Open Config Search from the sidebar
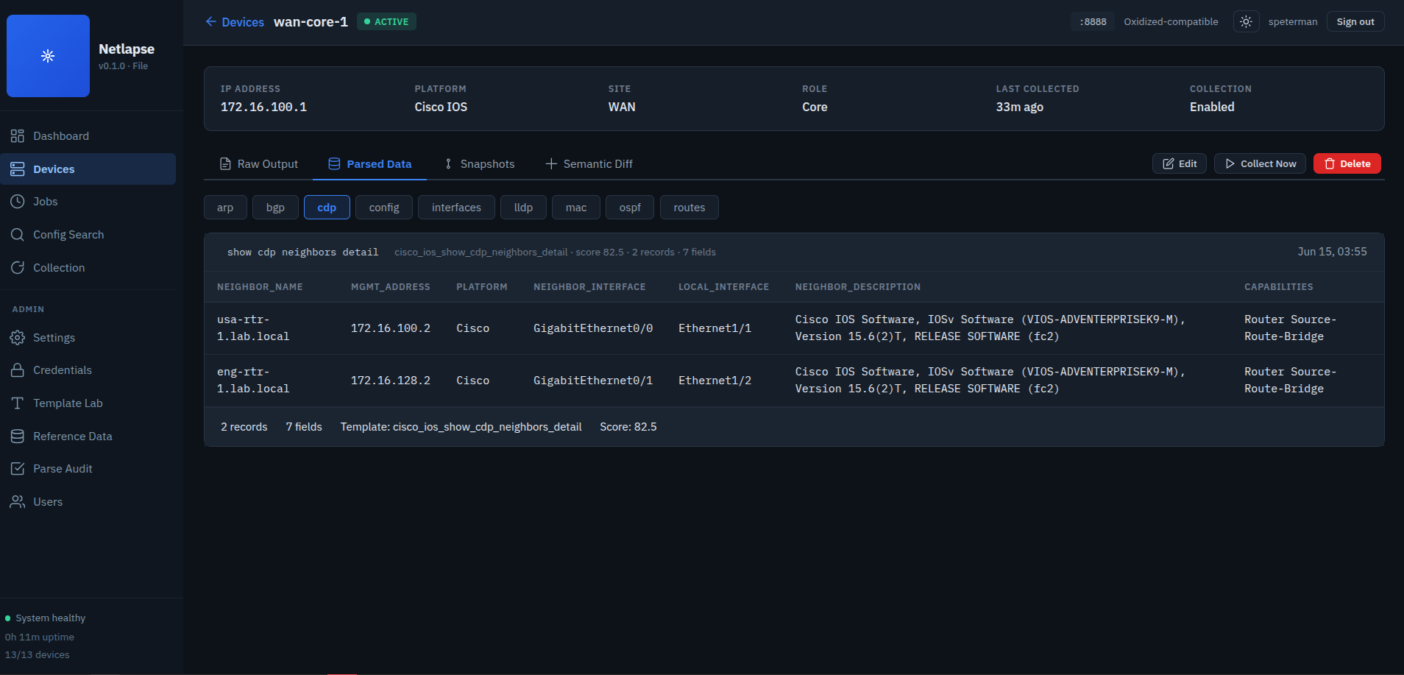This screenshot has width=1404, height=675. 88,235
